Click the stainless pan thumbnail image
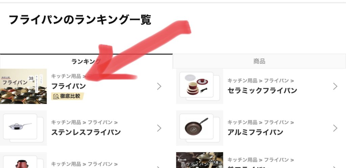Screen dimensions: 346x168 coord(23,128)
